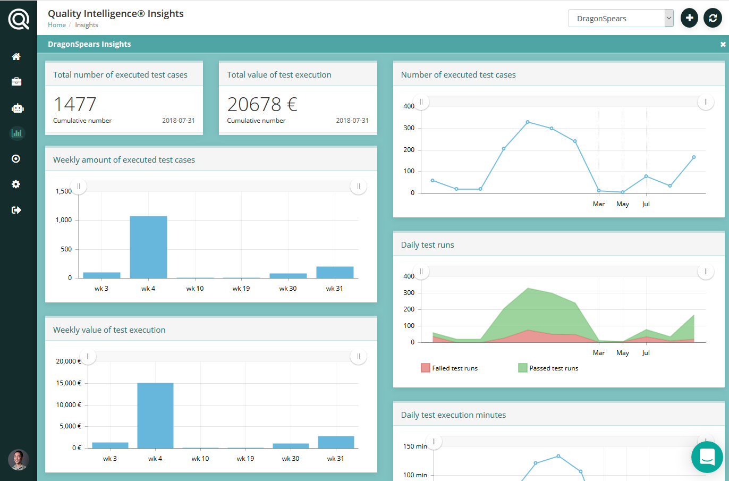Image resolution: width=729 pixels, height=481 pixels.
Task: Open the user profile avatar
Action: pos(19,460)
